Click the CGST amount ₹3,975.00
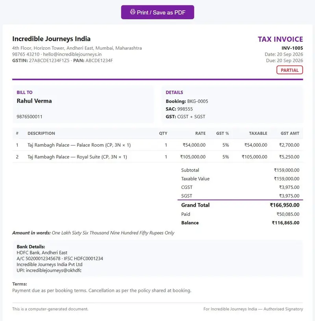The height and width of the screenshot is (321, 315). point(289,187)
